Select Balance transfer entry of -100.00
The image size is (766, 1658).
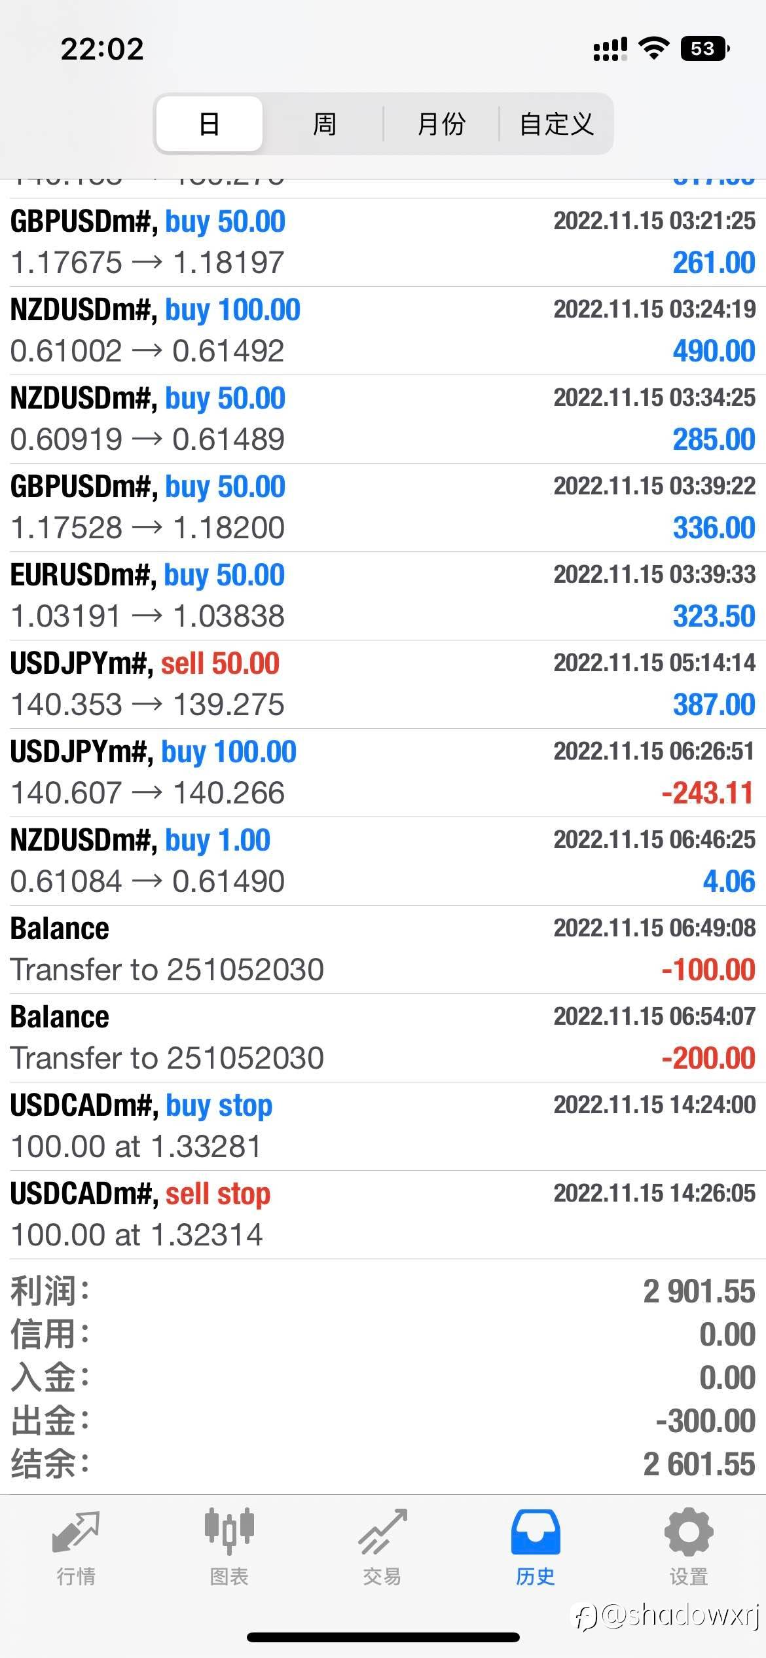click(383, 949)
